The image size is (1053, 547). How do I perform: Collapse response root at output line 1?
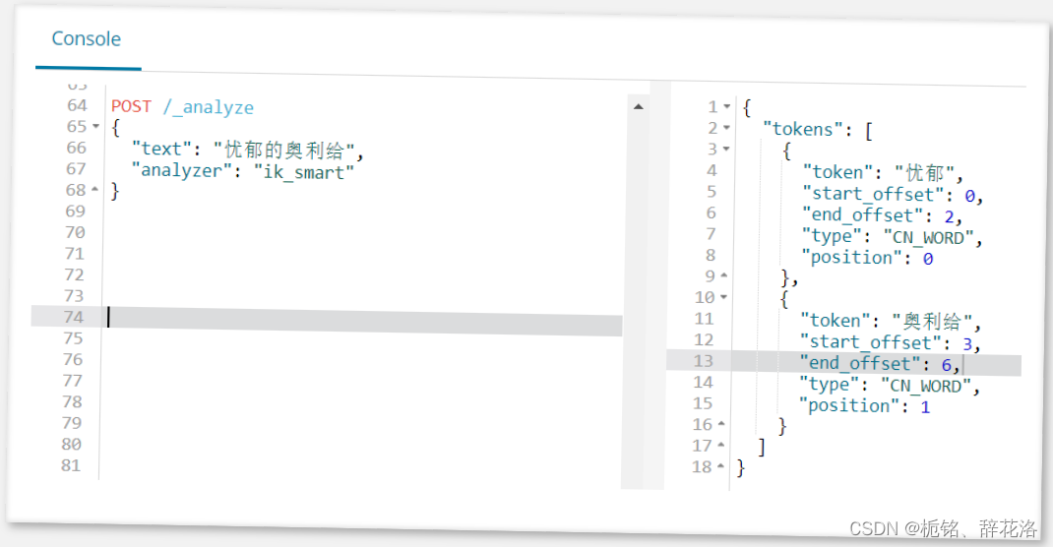(x=727, y=106)
